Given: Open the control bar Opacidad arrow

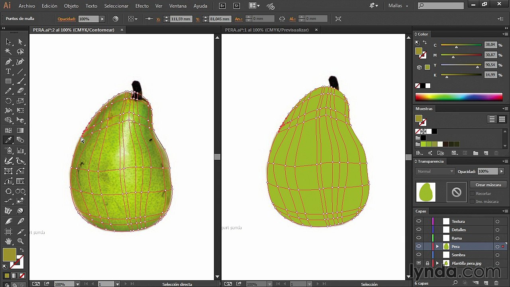Looking at the screenshot, I should pyautogui.click(x=102, y=19).
